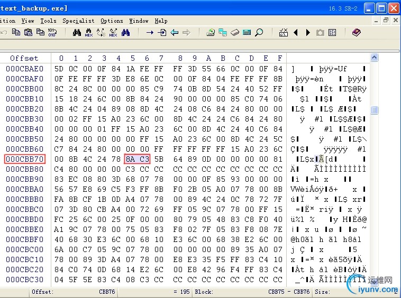The height and width of the screenshot is (298, 401).
Task: Click byte 6A at start of row 000CBC00
Action: tap(59, 249)
